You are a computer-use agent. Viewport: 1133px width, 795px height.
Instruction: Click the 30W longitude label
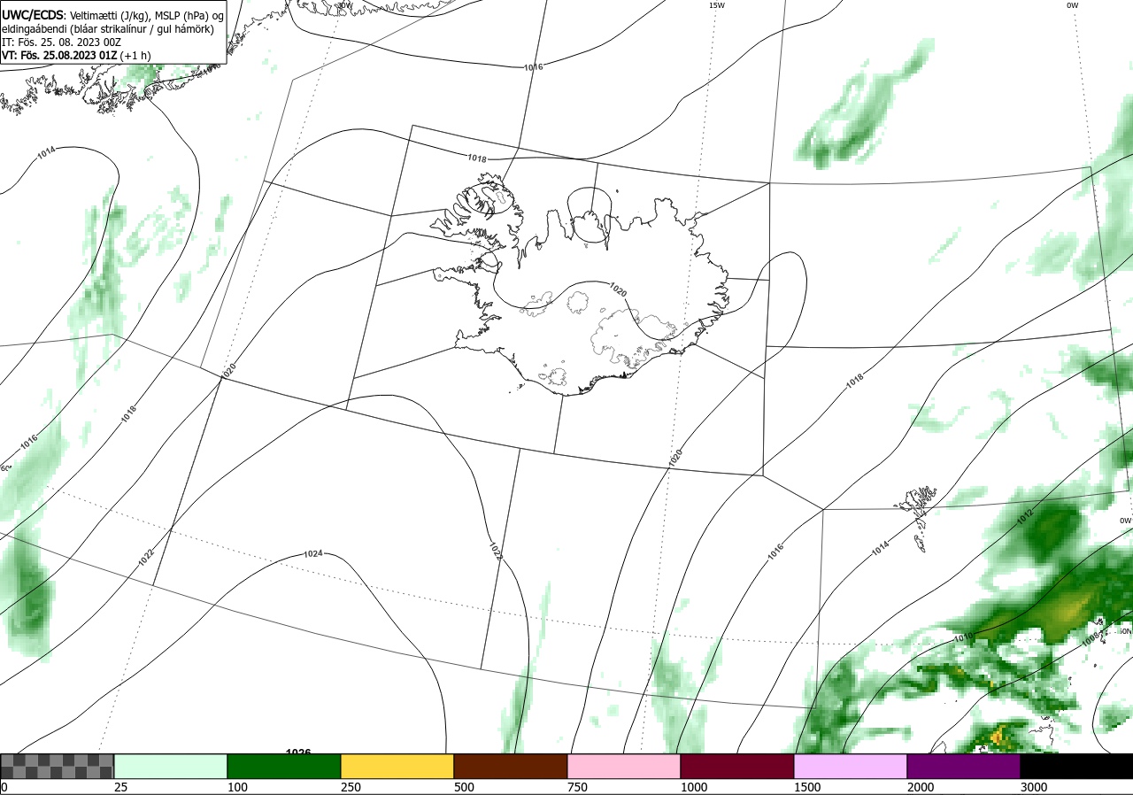coord(345,5)
